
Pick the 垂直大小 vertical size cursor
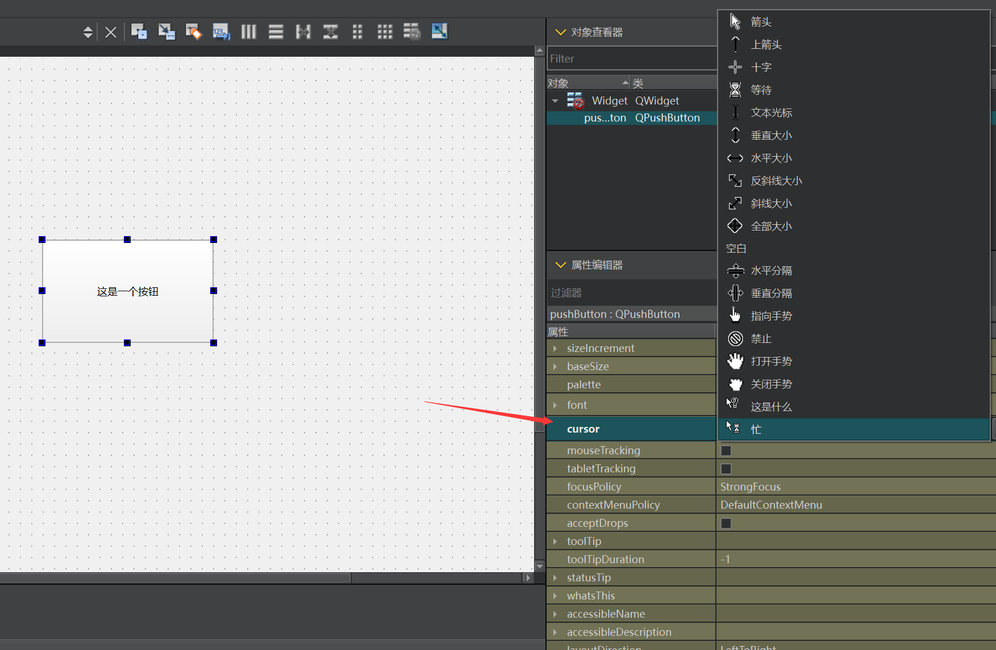(853, 135)
